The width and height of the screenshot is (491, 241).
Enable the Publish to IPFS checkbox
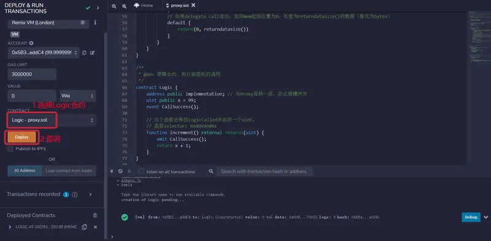click(10, 149)
